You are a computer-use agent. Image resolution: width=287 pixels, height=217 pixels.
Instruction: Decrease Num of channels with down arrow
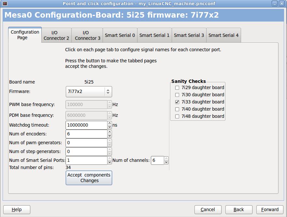(166, 163)
